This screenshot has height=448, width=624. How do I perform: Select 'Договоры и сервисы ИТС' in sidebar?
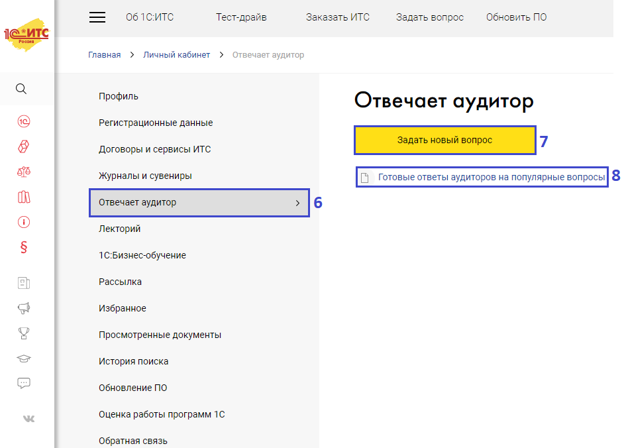[x=154, y=149]
